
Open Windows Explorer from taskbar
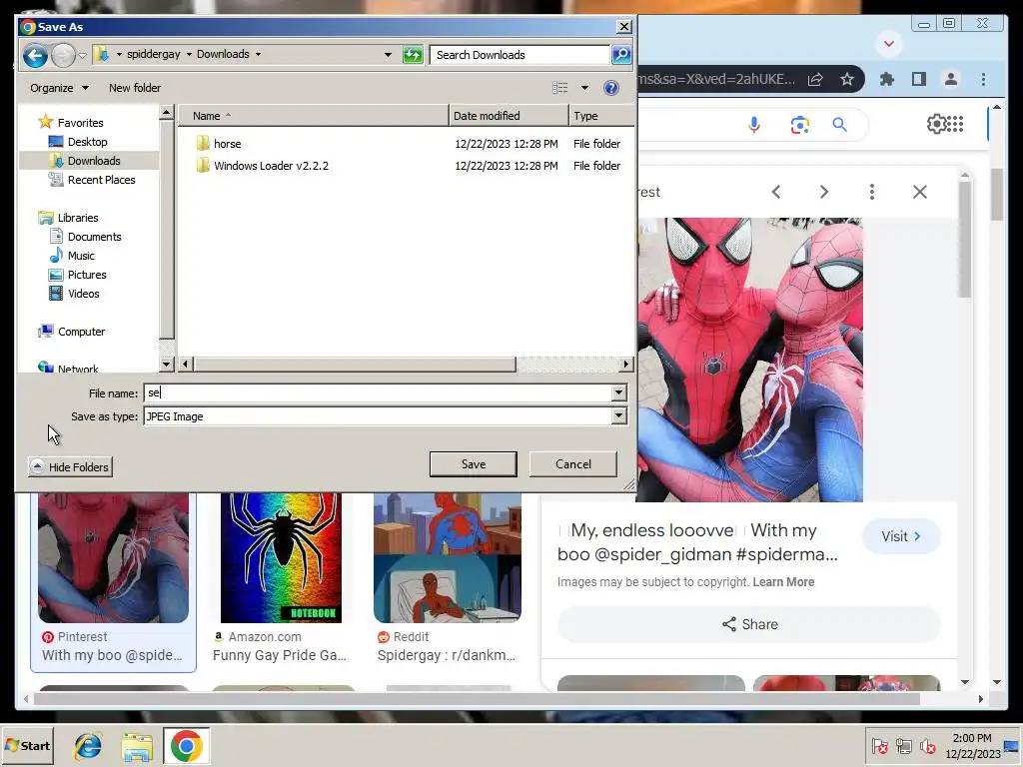pyautogui.click(x=136, y=746)
